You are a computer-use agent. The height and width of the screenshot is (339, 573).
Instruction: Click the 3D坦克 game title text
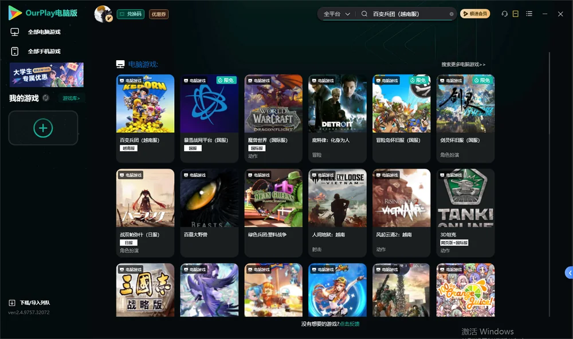(448, 235)
